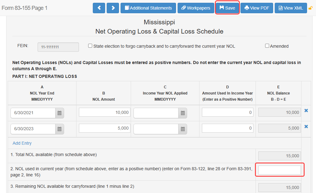Save the form
Image resolution: width=316 pixels, height=193 pixels.
(227, 8)
